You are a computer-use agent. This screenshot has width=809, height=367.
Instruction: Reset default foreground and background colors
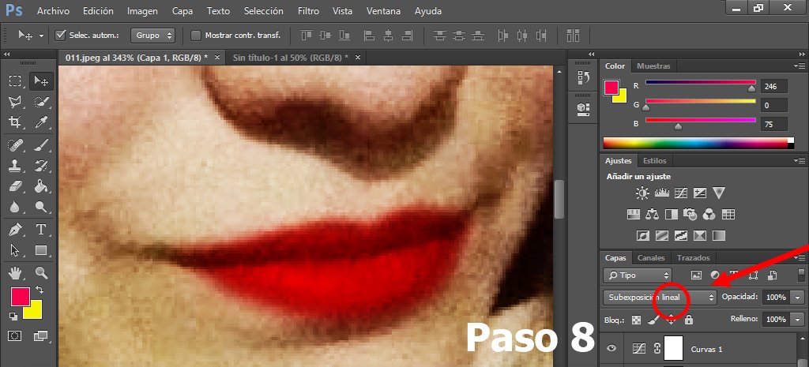point(13,316)
